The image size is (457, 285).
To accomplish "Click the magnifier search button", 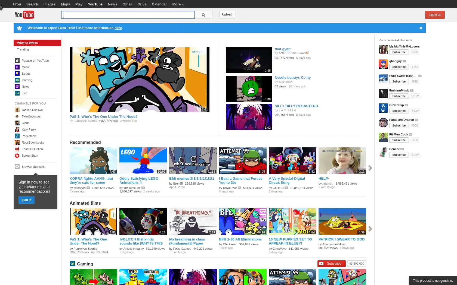I will tap(203, 15).
